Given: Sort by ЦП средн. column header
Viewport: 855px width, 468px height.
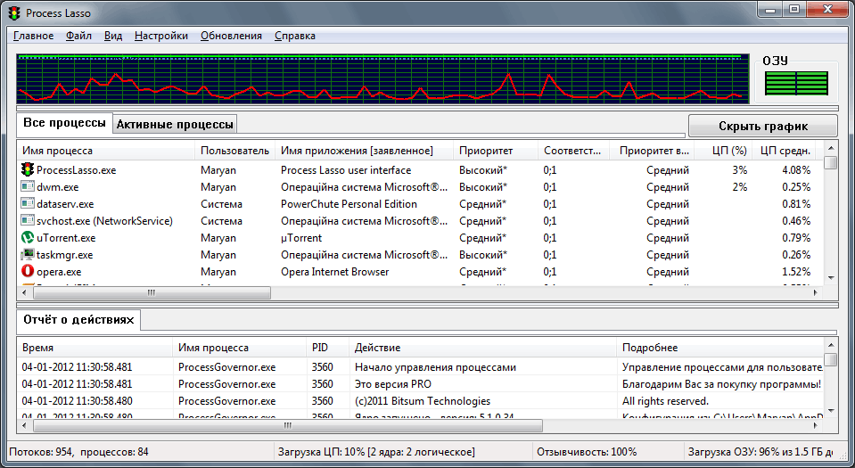Looking at the screenshot, I should point(784,151).
